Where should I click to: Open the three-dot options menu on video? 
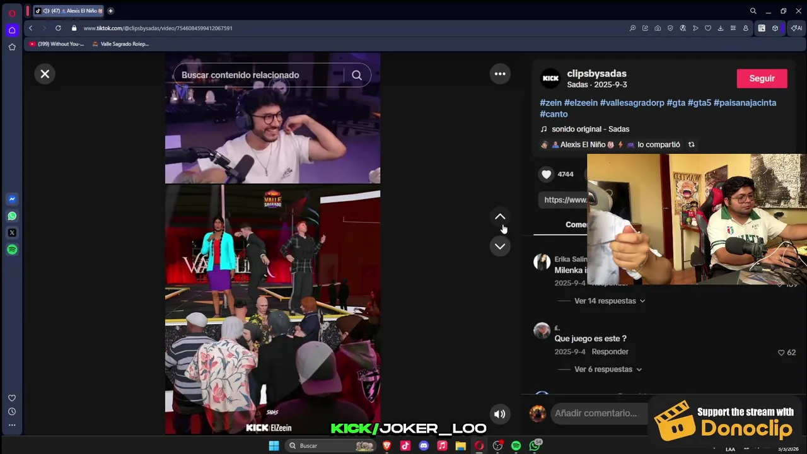point(500,74)
